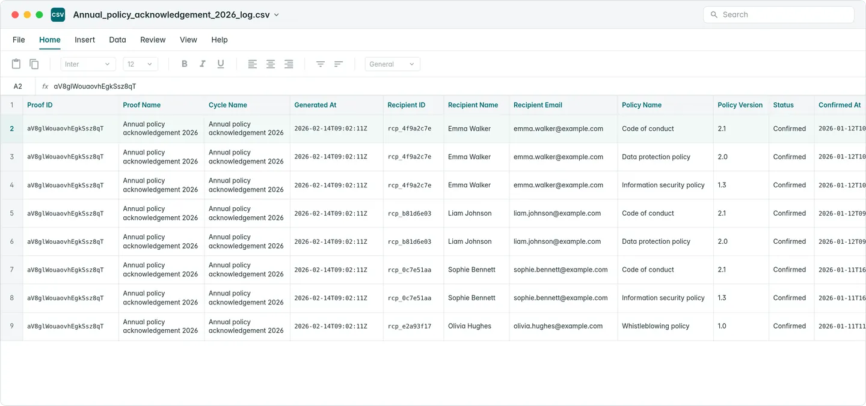Click the search magnifier icon
The height and width of the screenshot is (406, 866).
(x=714, y=14)
